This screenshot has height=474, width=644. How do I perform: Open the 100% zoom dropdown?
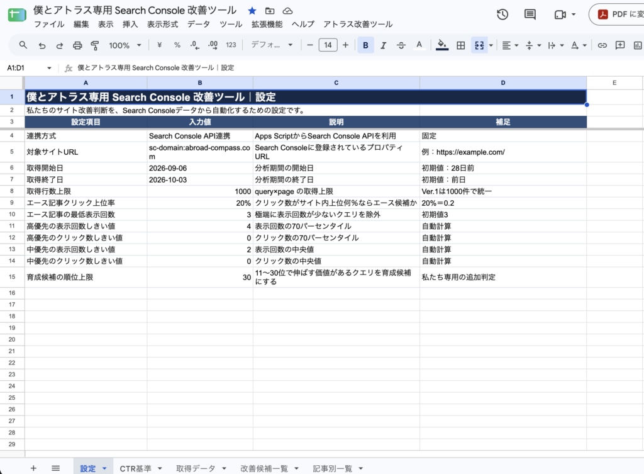(x=125, y=45)
